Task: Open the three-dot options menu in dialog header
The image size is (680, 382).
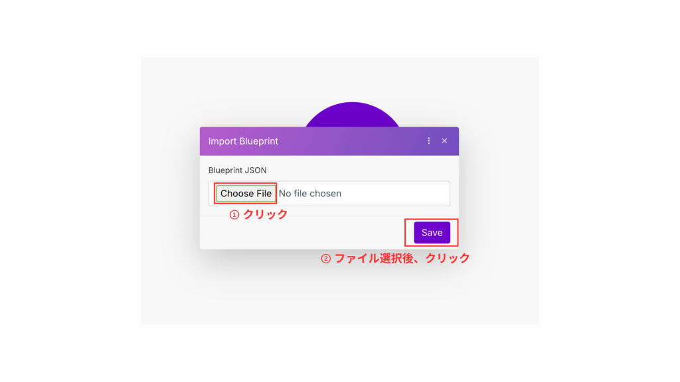Action: (x=428, y=141)
